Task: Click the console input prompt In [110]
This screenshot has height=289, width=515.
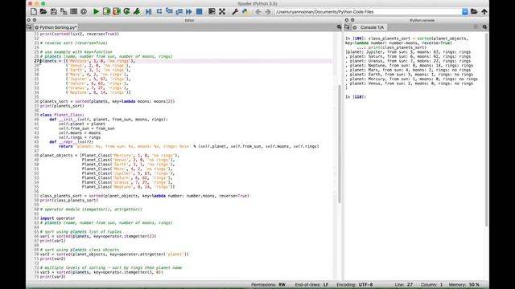Action: (356, 97)
